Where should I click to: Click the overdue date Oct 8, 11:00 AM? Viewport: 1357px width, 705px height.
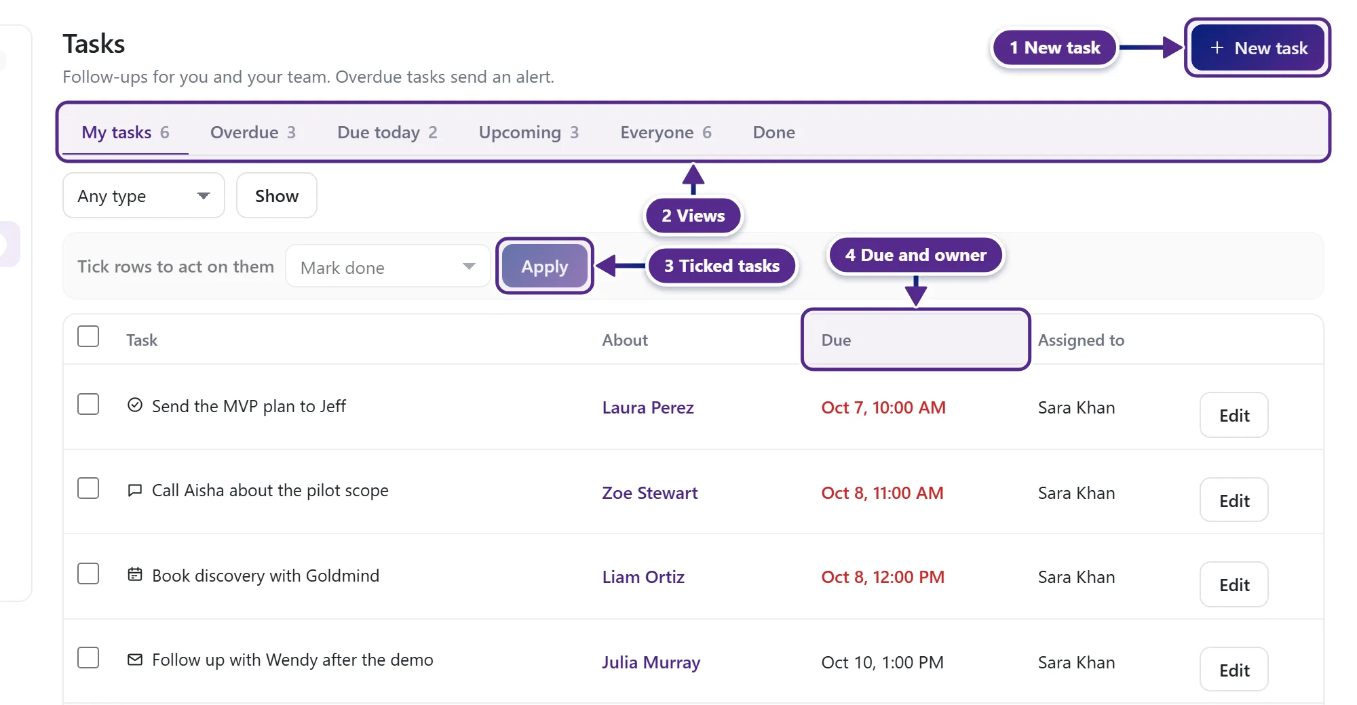882,493
